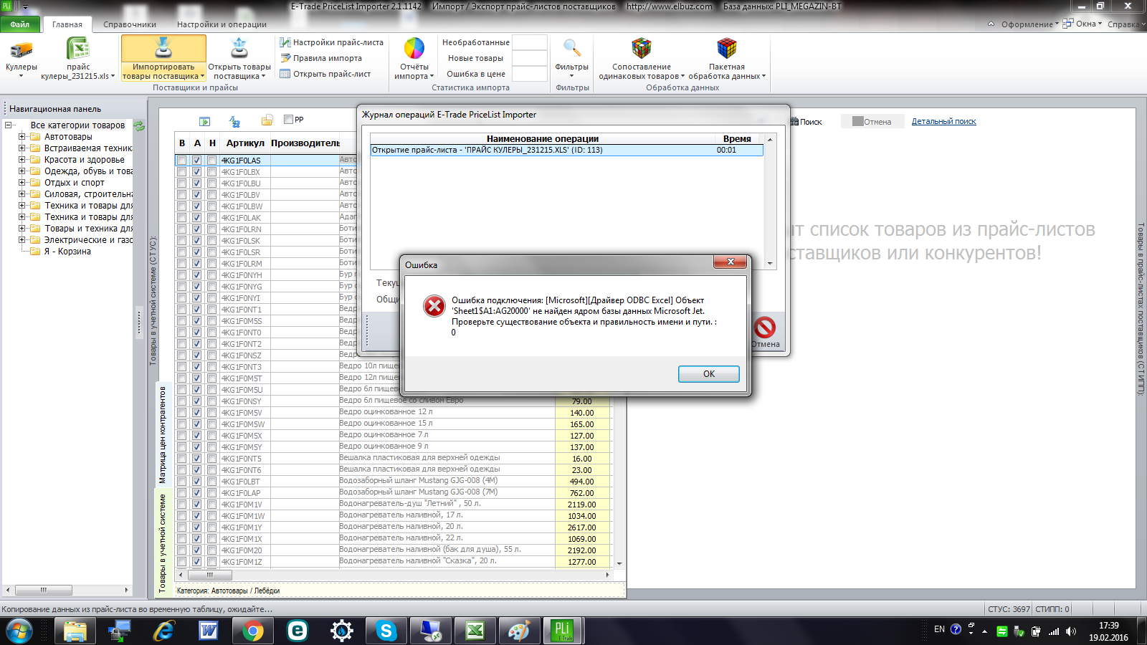Image resolution: width=1147 pixels, height=645 pixels.
Task: Open the Файл menu tab
Action: (x=20, y=24)
